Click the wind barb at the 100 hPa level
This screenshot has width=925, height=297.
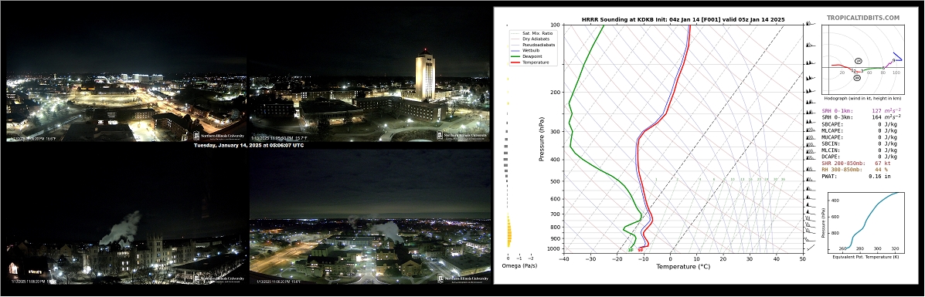[811, 24]
